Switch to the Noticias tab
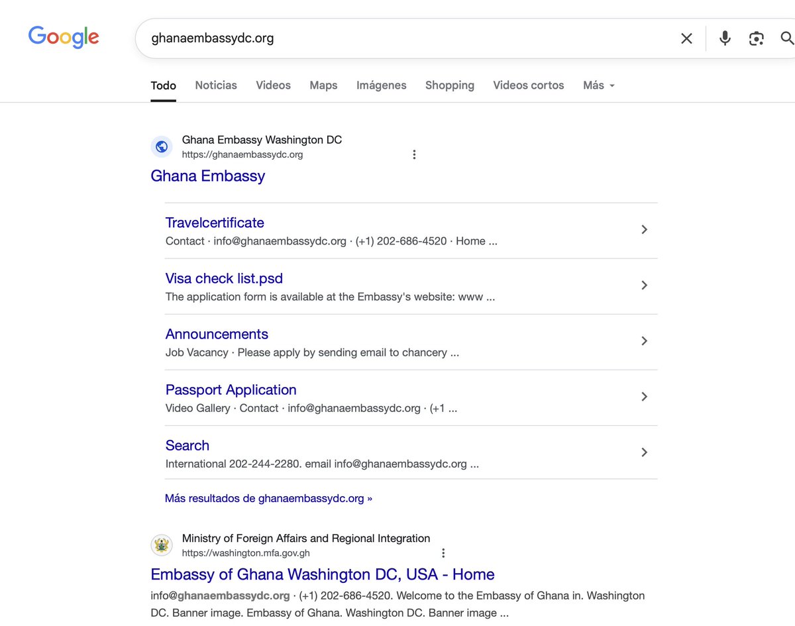Screen dimensions: 795x626 pyautogui.click(x=216, y=85)
